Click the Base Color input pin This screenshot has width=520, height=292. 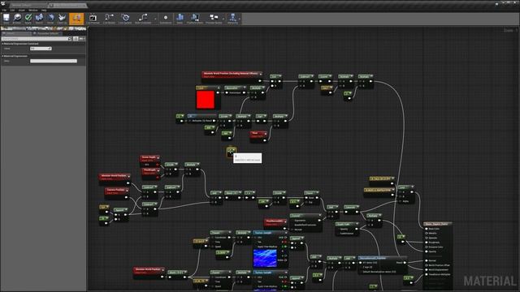(x=427, y=229)
